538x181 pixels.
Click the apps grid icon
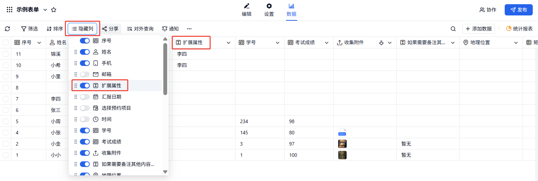pyautogui.click(x=9, y=10)
